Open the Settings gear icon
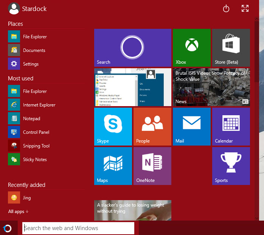Screen dimensions: 264x235 14,64
